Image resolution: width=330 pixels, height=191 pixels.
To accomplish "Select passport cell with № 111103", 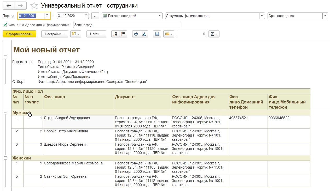I will (x=143, y=167).
